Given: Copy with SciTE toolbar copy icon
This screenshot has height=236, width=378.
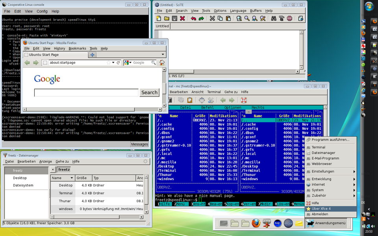Looking at the screenshot, I should point(220,18).
